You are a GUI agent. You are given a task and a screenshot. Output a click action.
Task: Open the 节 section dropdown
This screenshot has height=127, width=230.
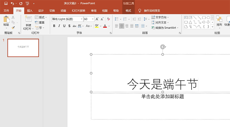click(40, 28)
